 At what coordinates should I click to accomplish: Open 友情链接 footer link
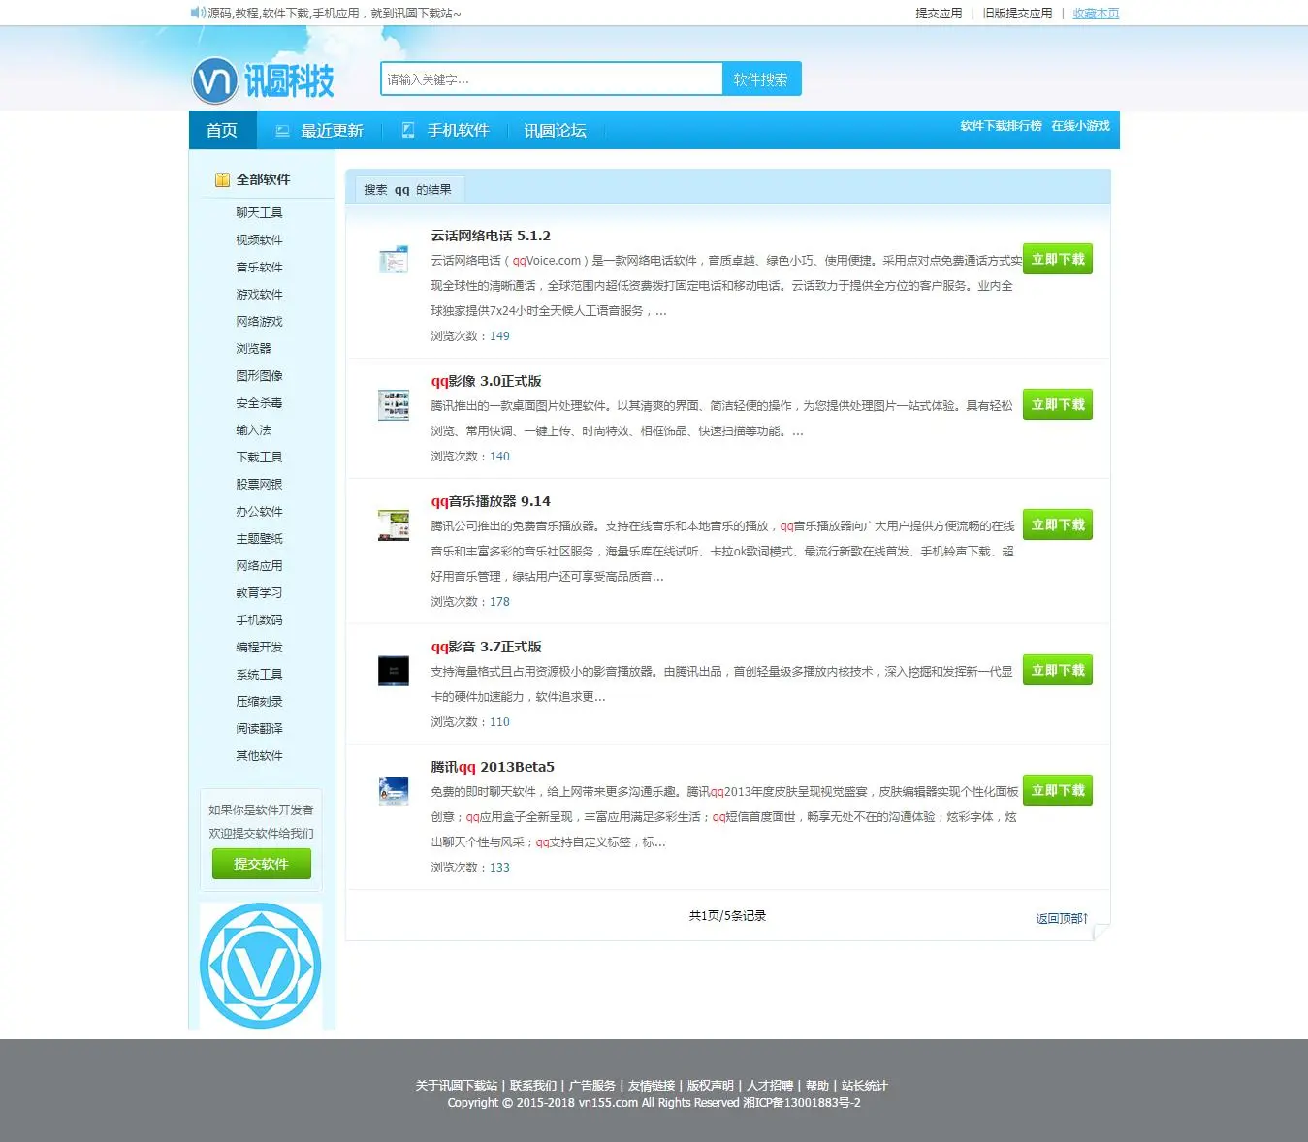(652, 1086)
